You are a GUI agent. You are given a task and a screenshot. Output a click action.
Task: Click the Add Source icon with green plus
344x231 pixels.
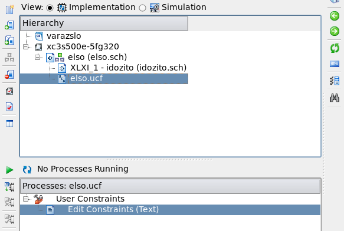(x=9, y=25)
